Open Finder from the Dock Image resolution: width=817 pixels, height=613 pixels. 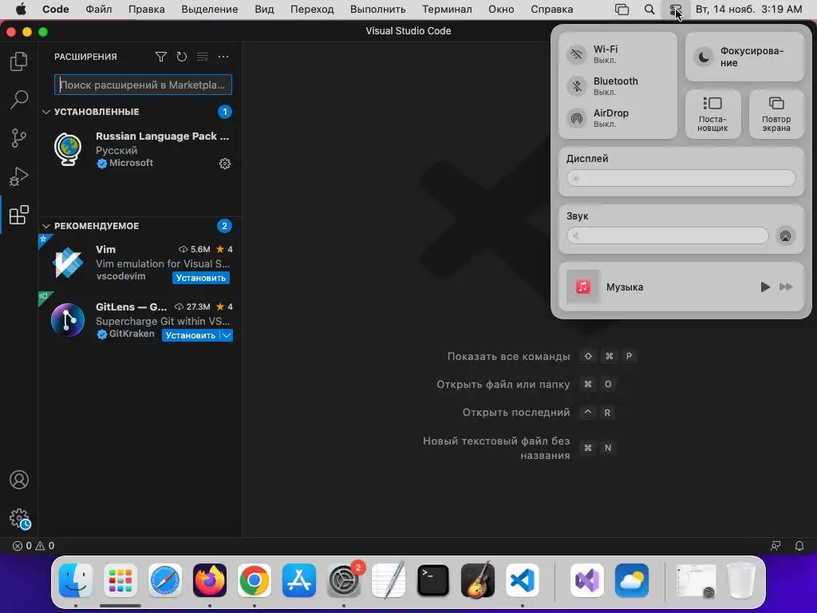pyautogui.click(x=76, y=580)
